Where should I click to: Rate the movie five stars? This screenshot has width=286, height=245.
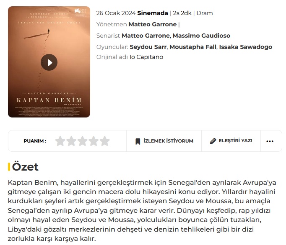tap(105, 141)
